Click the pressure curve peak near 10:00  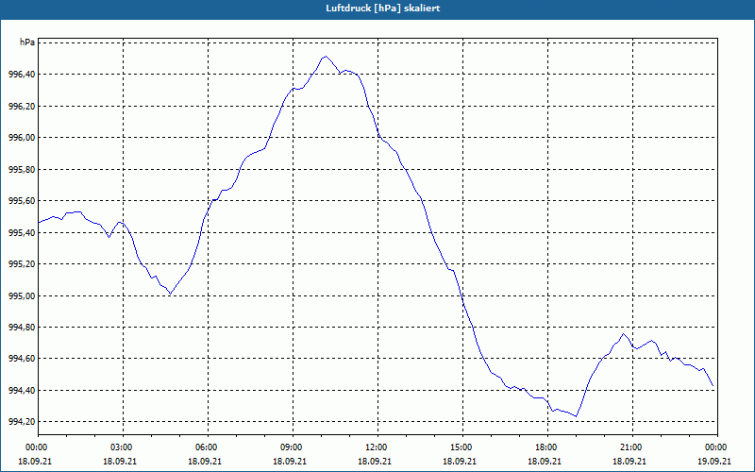click(x=326, y=57)
